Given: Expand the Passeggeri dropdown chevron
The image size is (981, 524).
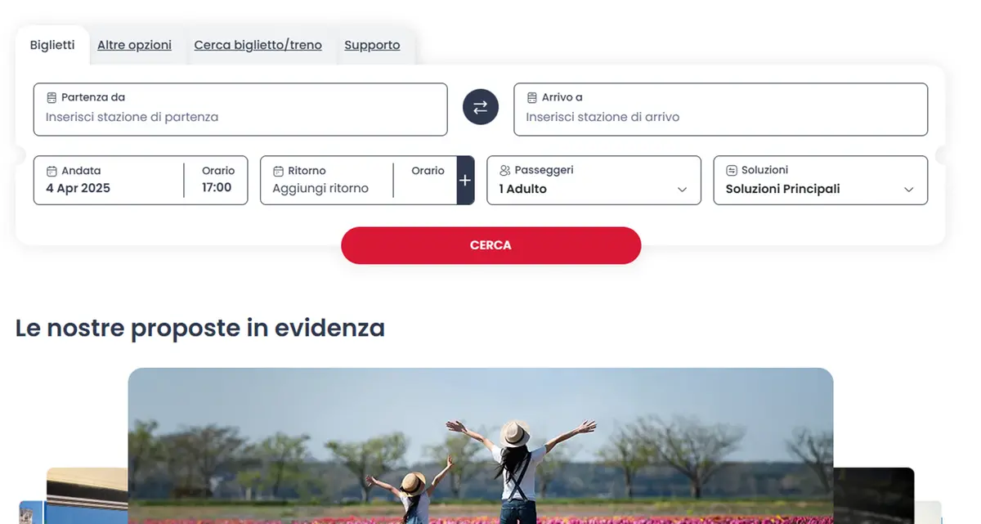Looking at the screenshot, I should click(x=682, y=190).
